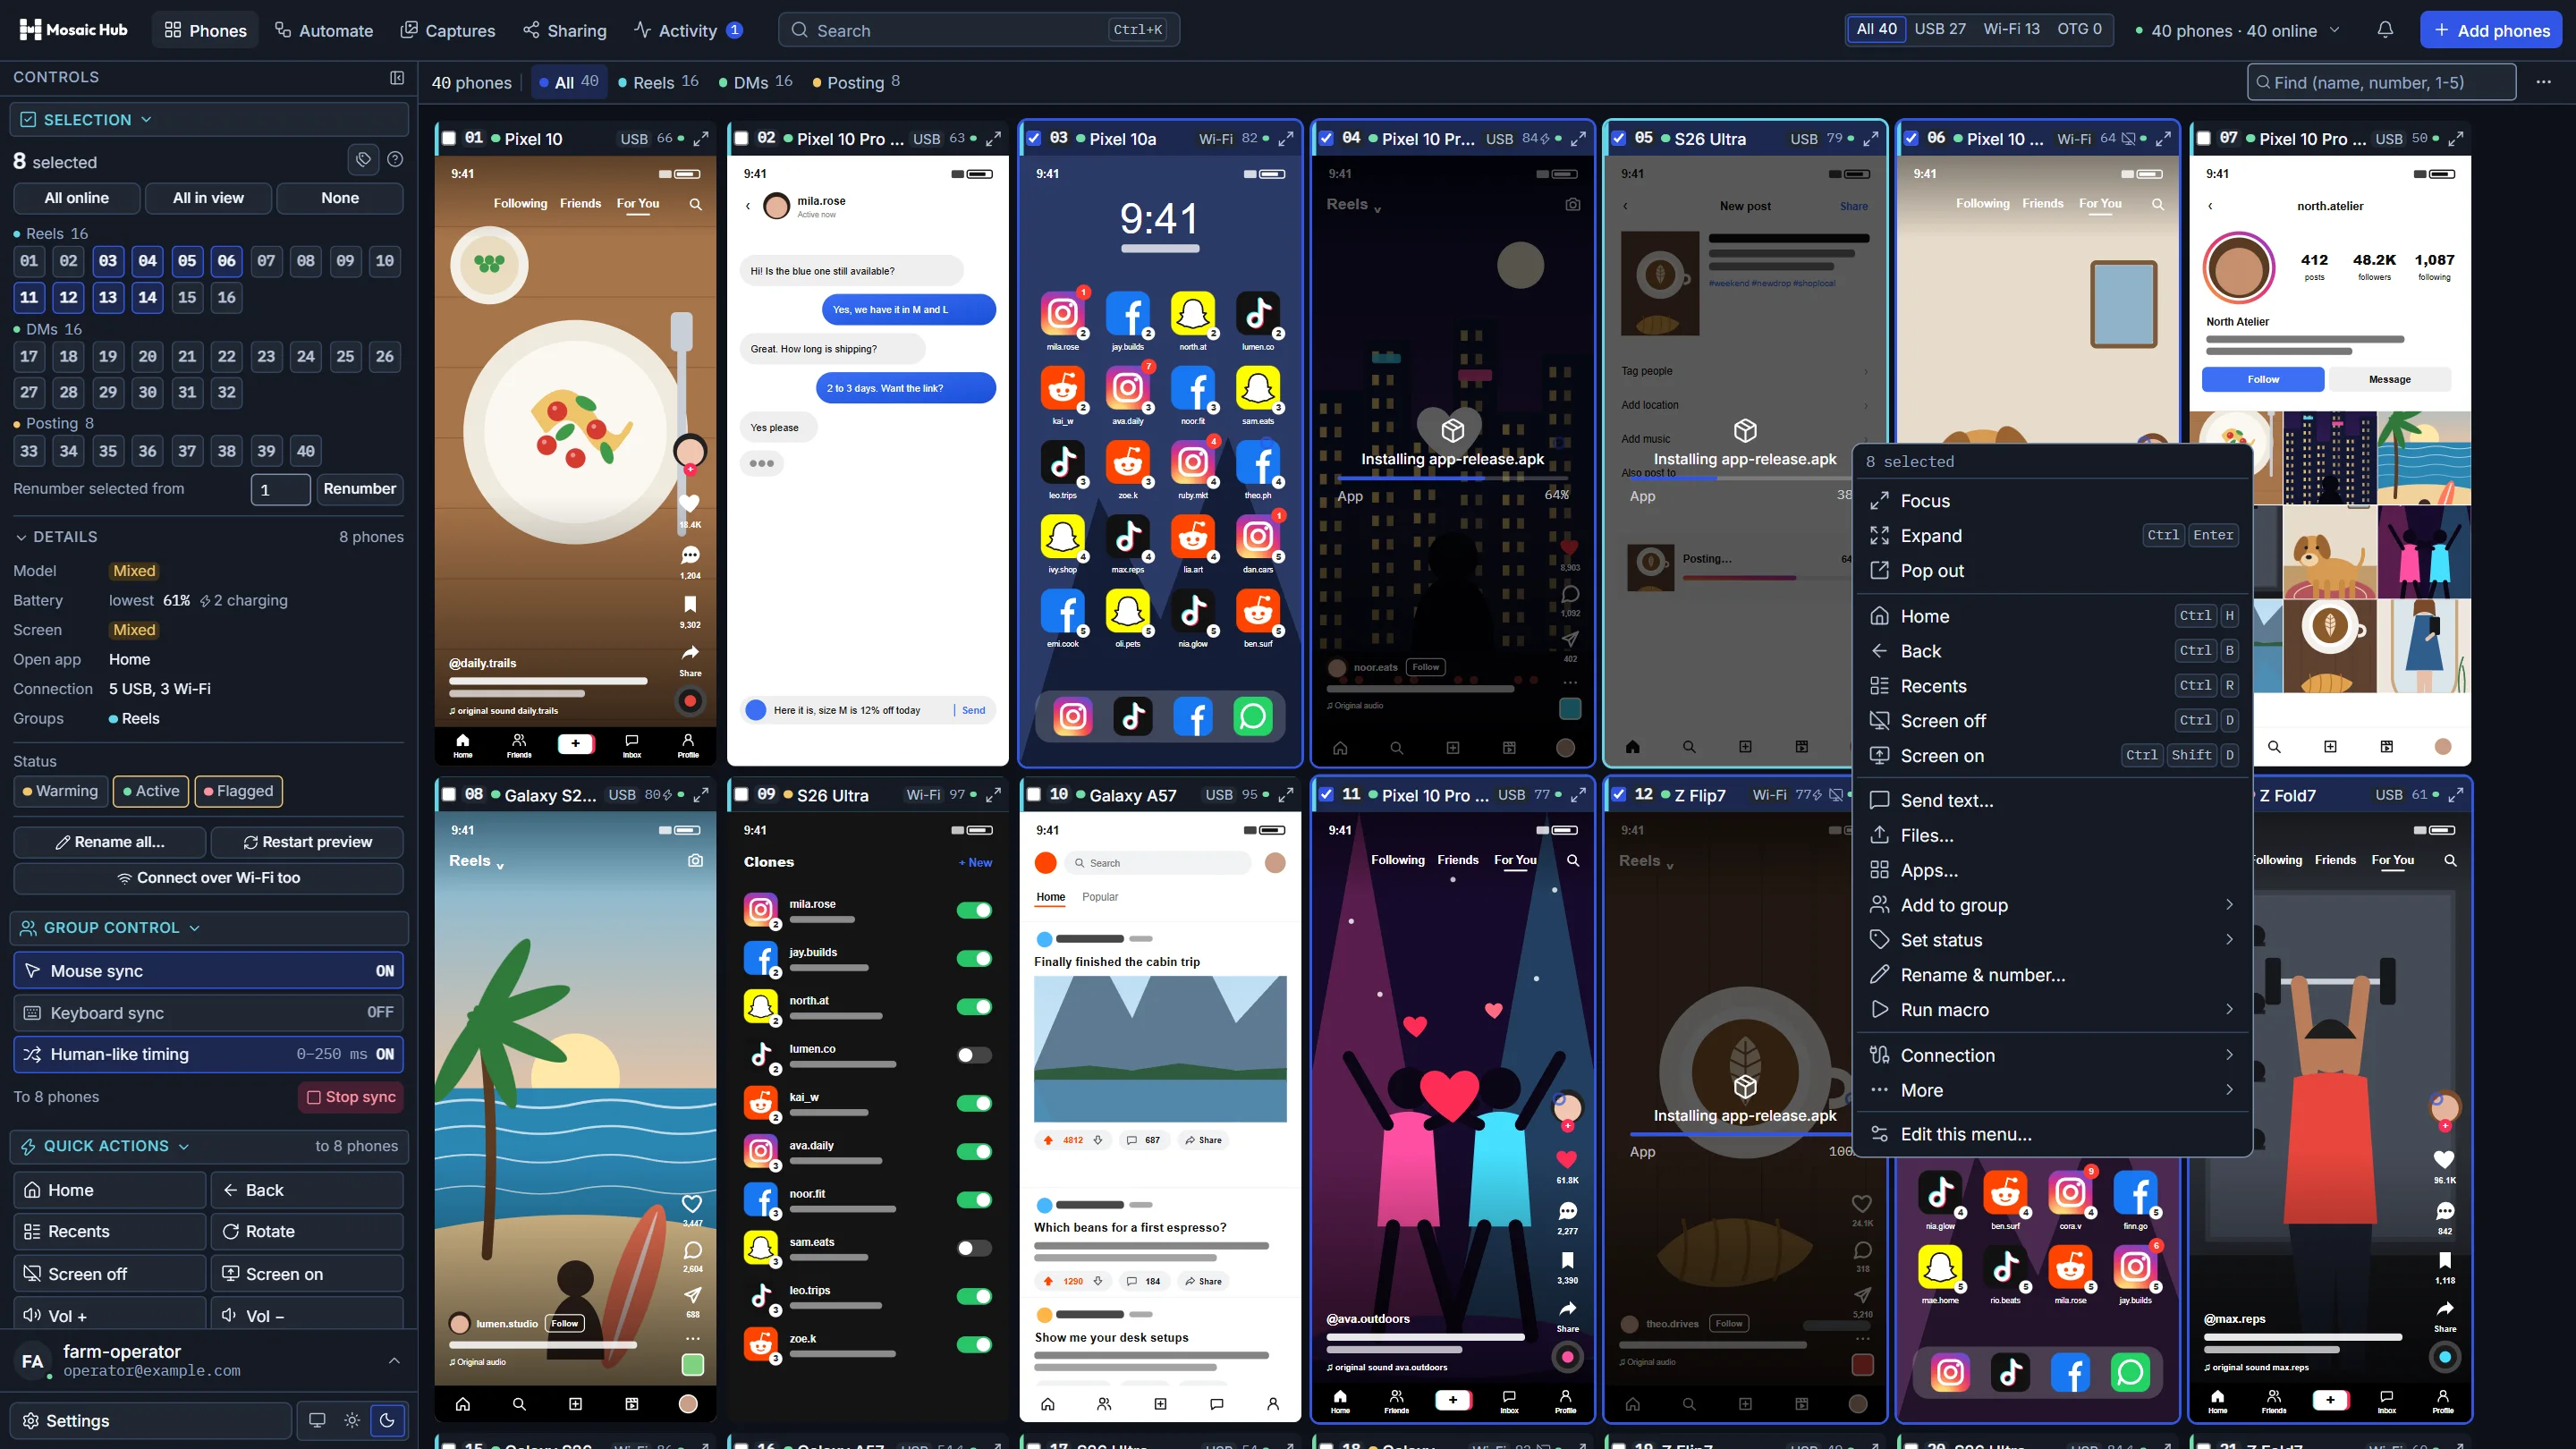Turn on Keyboard sync

(208, 1013)
